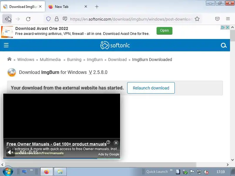Click vertical scrollbar down arrow
This screenshot has width=235, height=176.
(x=232, y=160)
